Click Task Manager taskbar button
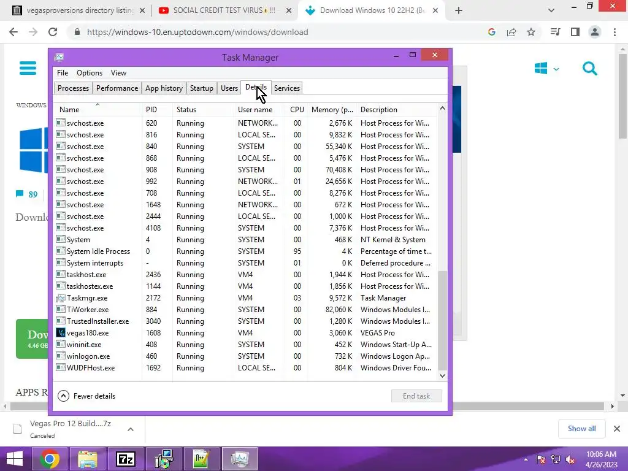Screen dimensions: 628x471 pyautogui.click(x=240, y=459)
